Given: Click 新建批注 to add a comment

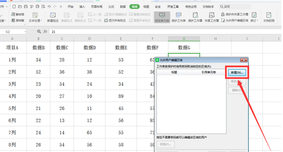Looking at the screenshot, I should [x=53, y=17].
